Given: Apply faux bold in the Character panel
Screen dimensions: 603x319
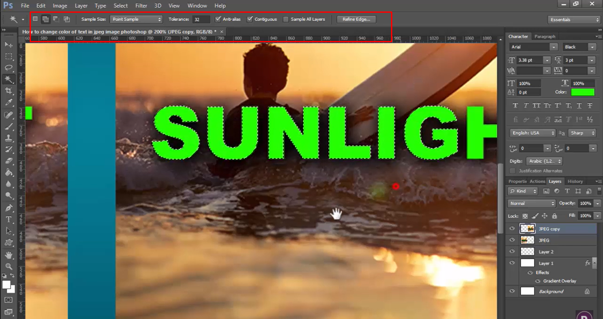Looking at the screenshot, I should 515,105.
